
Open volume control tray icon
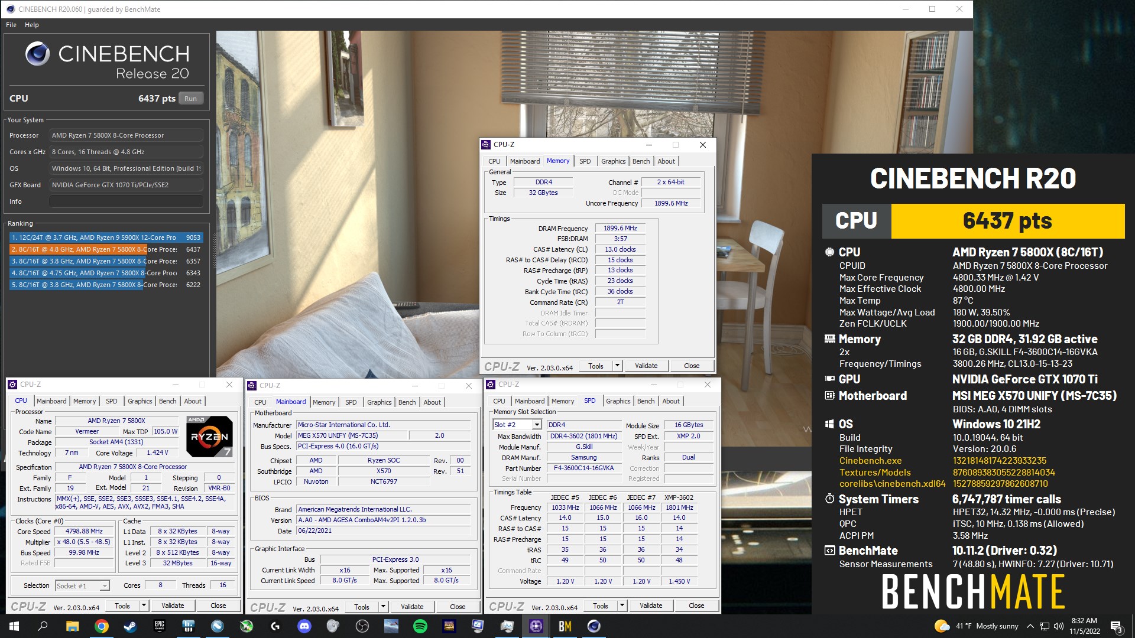click(x=1059, y=626)
